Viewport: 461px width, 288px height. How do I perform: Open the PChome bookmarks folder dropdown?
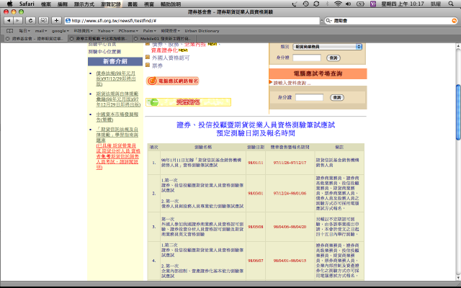pos(128,31)
